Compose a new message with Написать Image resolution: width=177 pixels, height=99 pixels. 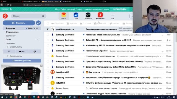point(19,23)
